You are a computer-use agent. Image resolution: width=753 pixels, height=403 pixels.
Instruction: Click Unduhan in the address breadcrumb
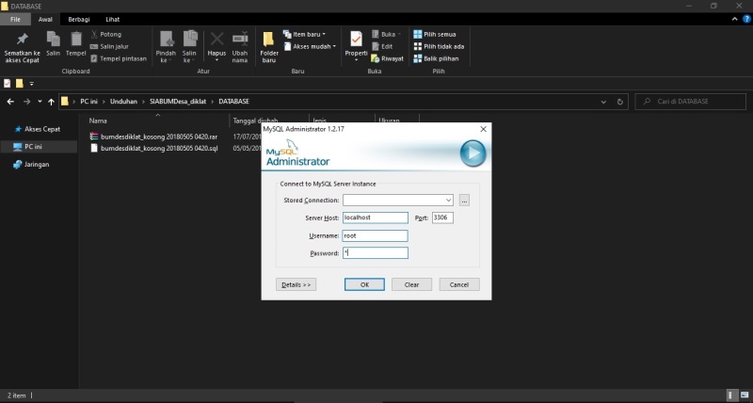click(x=123, y=102)
